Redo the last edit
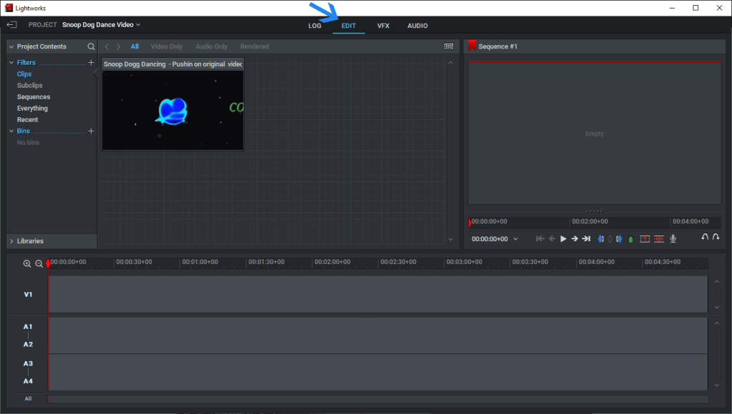The width and height of the screenshot is (732, 414). click(716, 237)
